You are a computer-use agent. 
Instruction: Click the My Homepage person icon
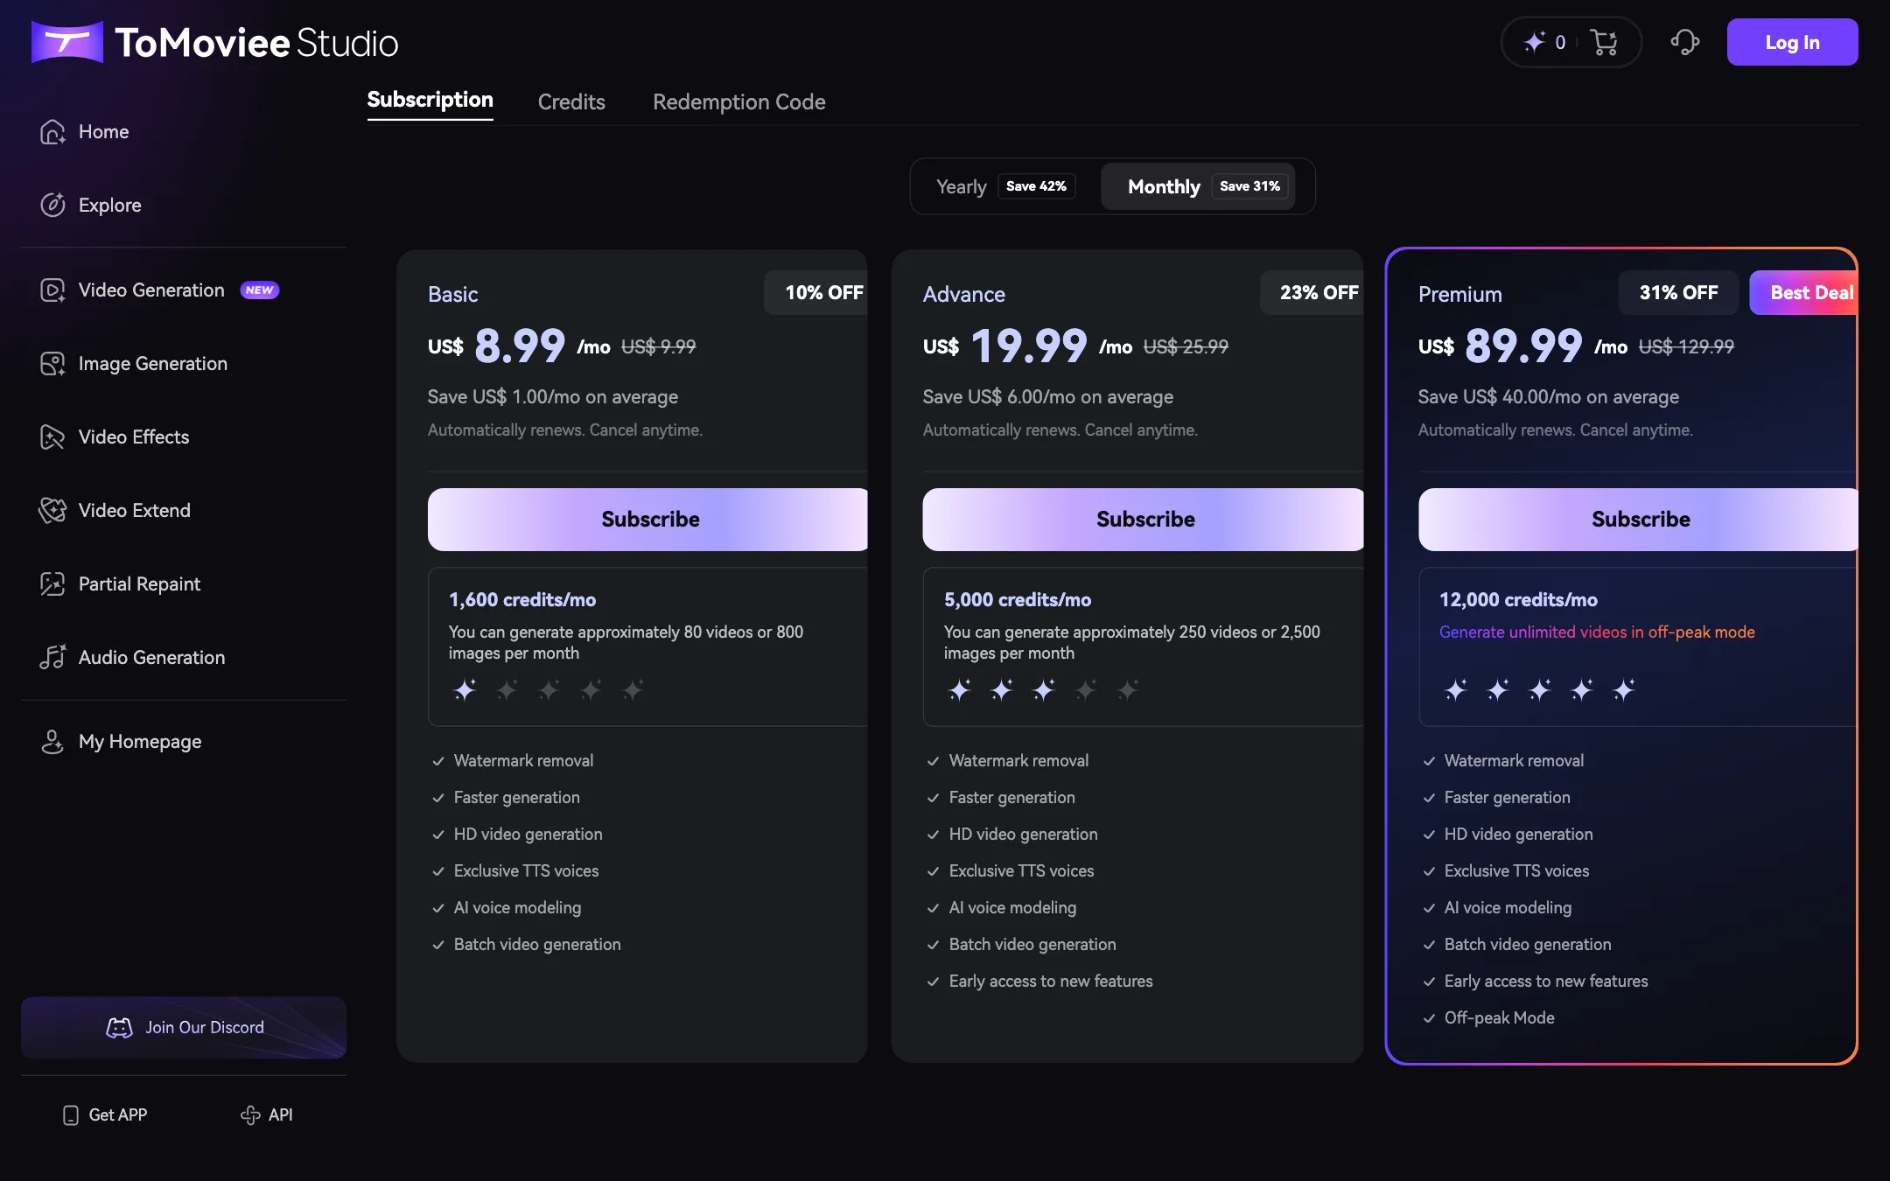(x=52, y=741)
